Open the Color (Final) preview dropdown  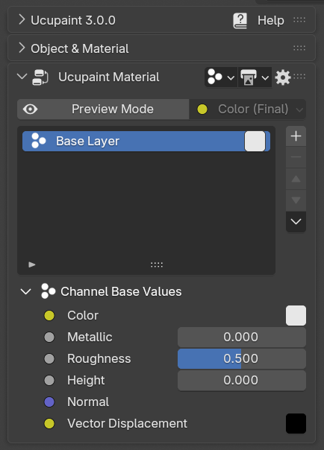(x=248, y=109)
